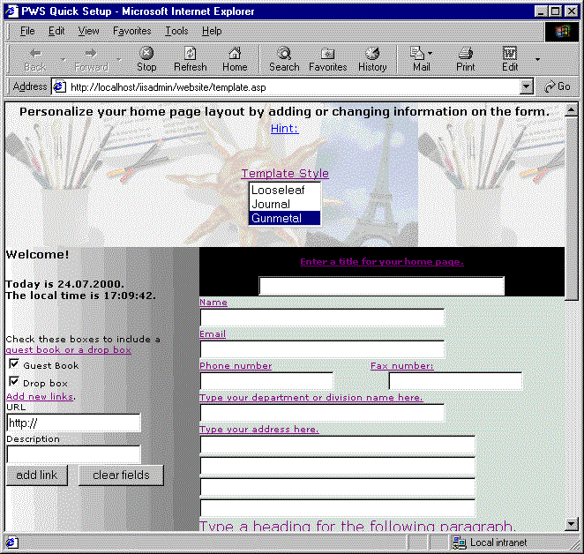Open the History pane
This screenshot has height=554, width=584.
click(x=372, y=60)
